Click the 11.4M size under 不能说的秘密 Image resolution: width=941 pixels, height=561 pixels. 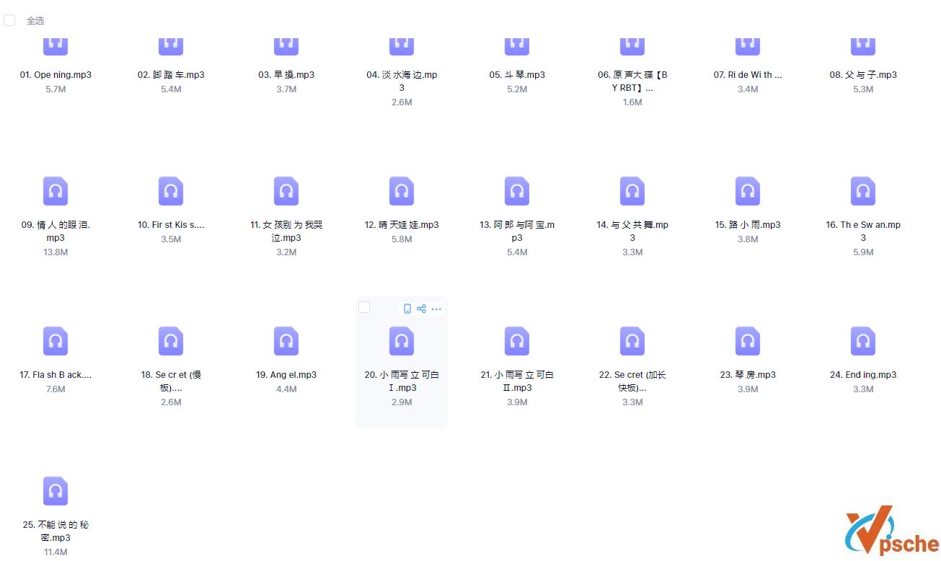pos(56,552)
